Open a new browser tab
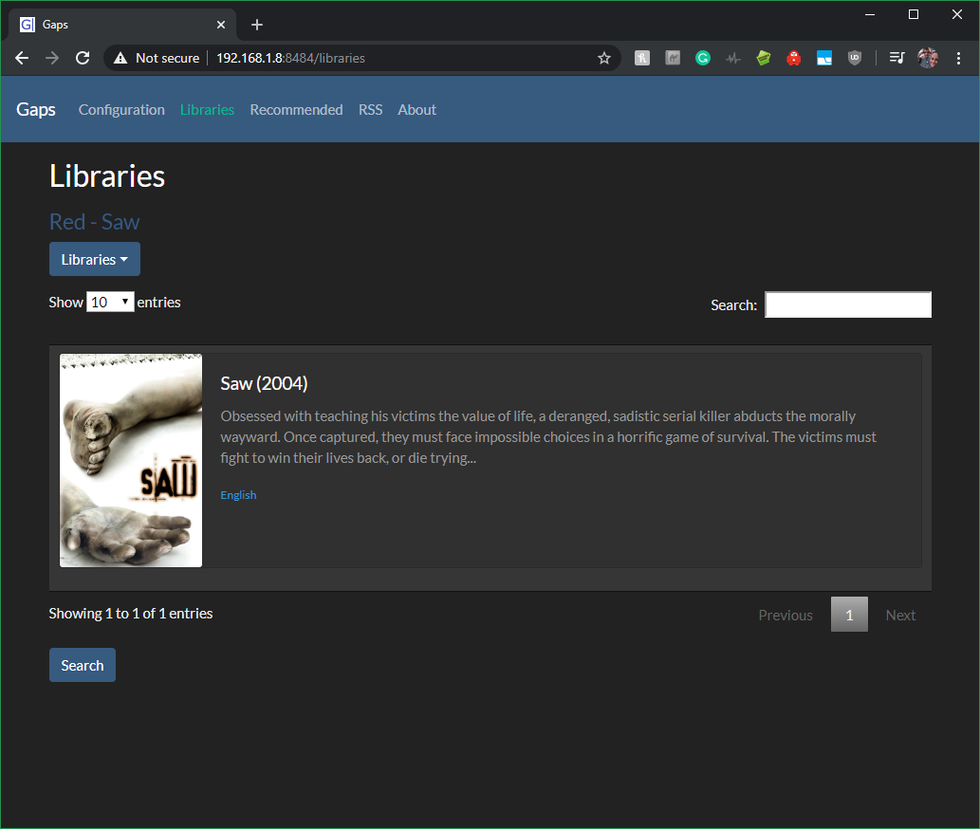The image size is (980, 829). [x=257, y=25]
